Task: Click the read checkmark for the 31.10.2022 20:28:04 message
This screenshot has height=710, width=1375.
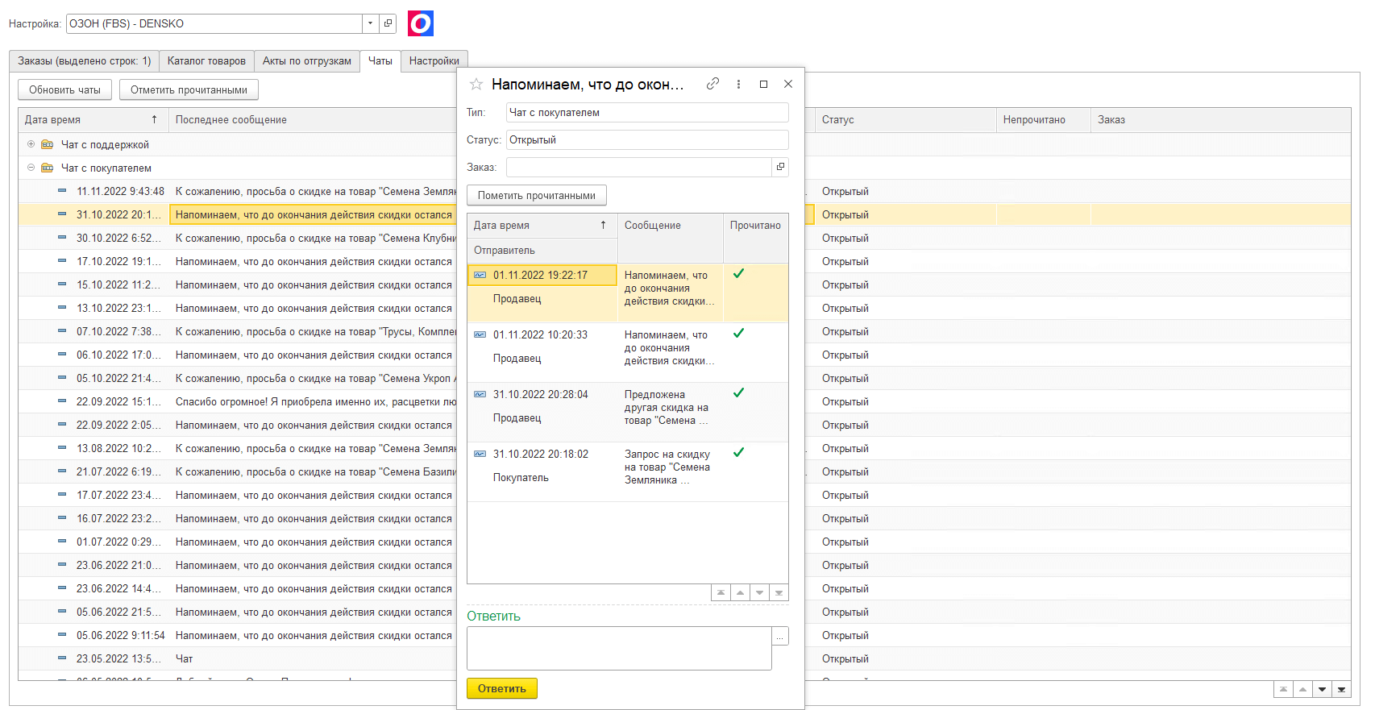Action: 738,393
